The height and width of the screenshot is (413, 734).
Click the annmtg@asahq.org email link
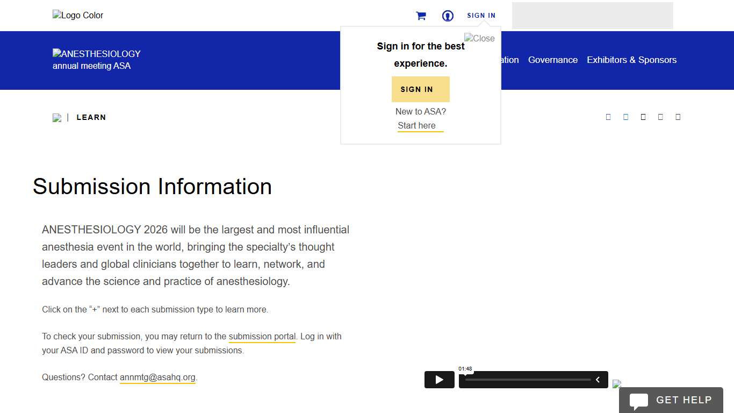[x=157, y=378]
